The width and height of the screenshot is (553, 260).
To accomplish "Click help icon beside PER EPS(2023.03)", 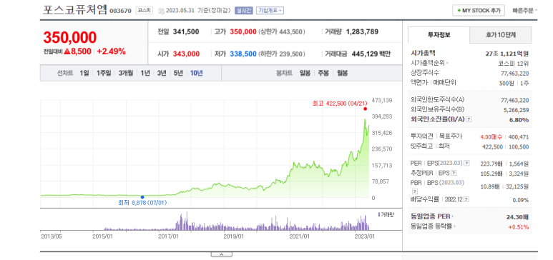I will click(x=466, y=163).
